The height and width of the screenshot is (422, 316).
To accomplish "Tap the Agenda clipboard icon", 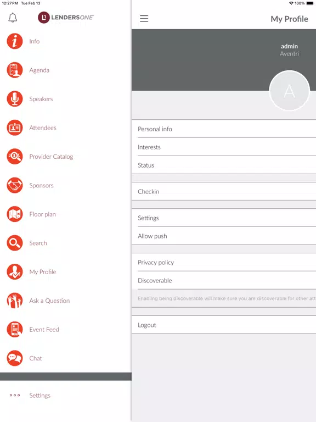I will (15, 70).
